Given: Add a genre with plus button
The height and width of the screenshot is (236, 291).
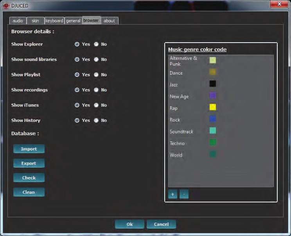Looking at the screenshot, I should (172, 194).
